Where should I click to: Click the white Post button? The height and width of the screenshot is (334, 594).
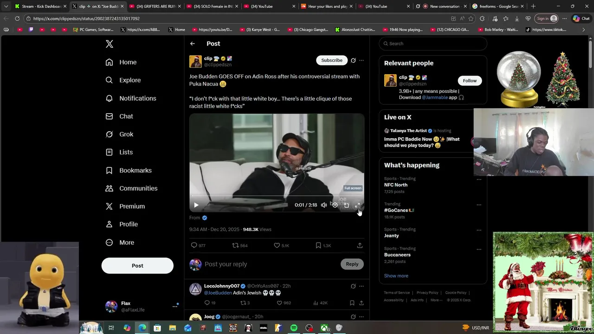coord(137,266)
